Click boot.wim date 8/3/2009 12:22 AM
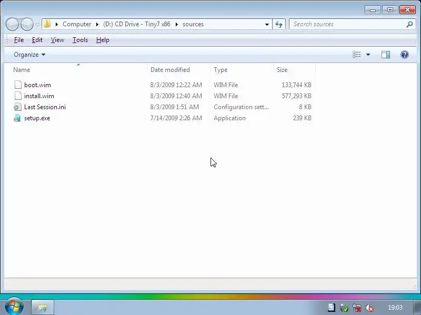 176,85
